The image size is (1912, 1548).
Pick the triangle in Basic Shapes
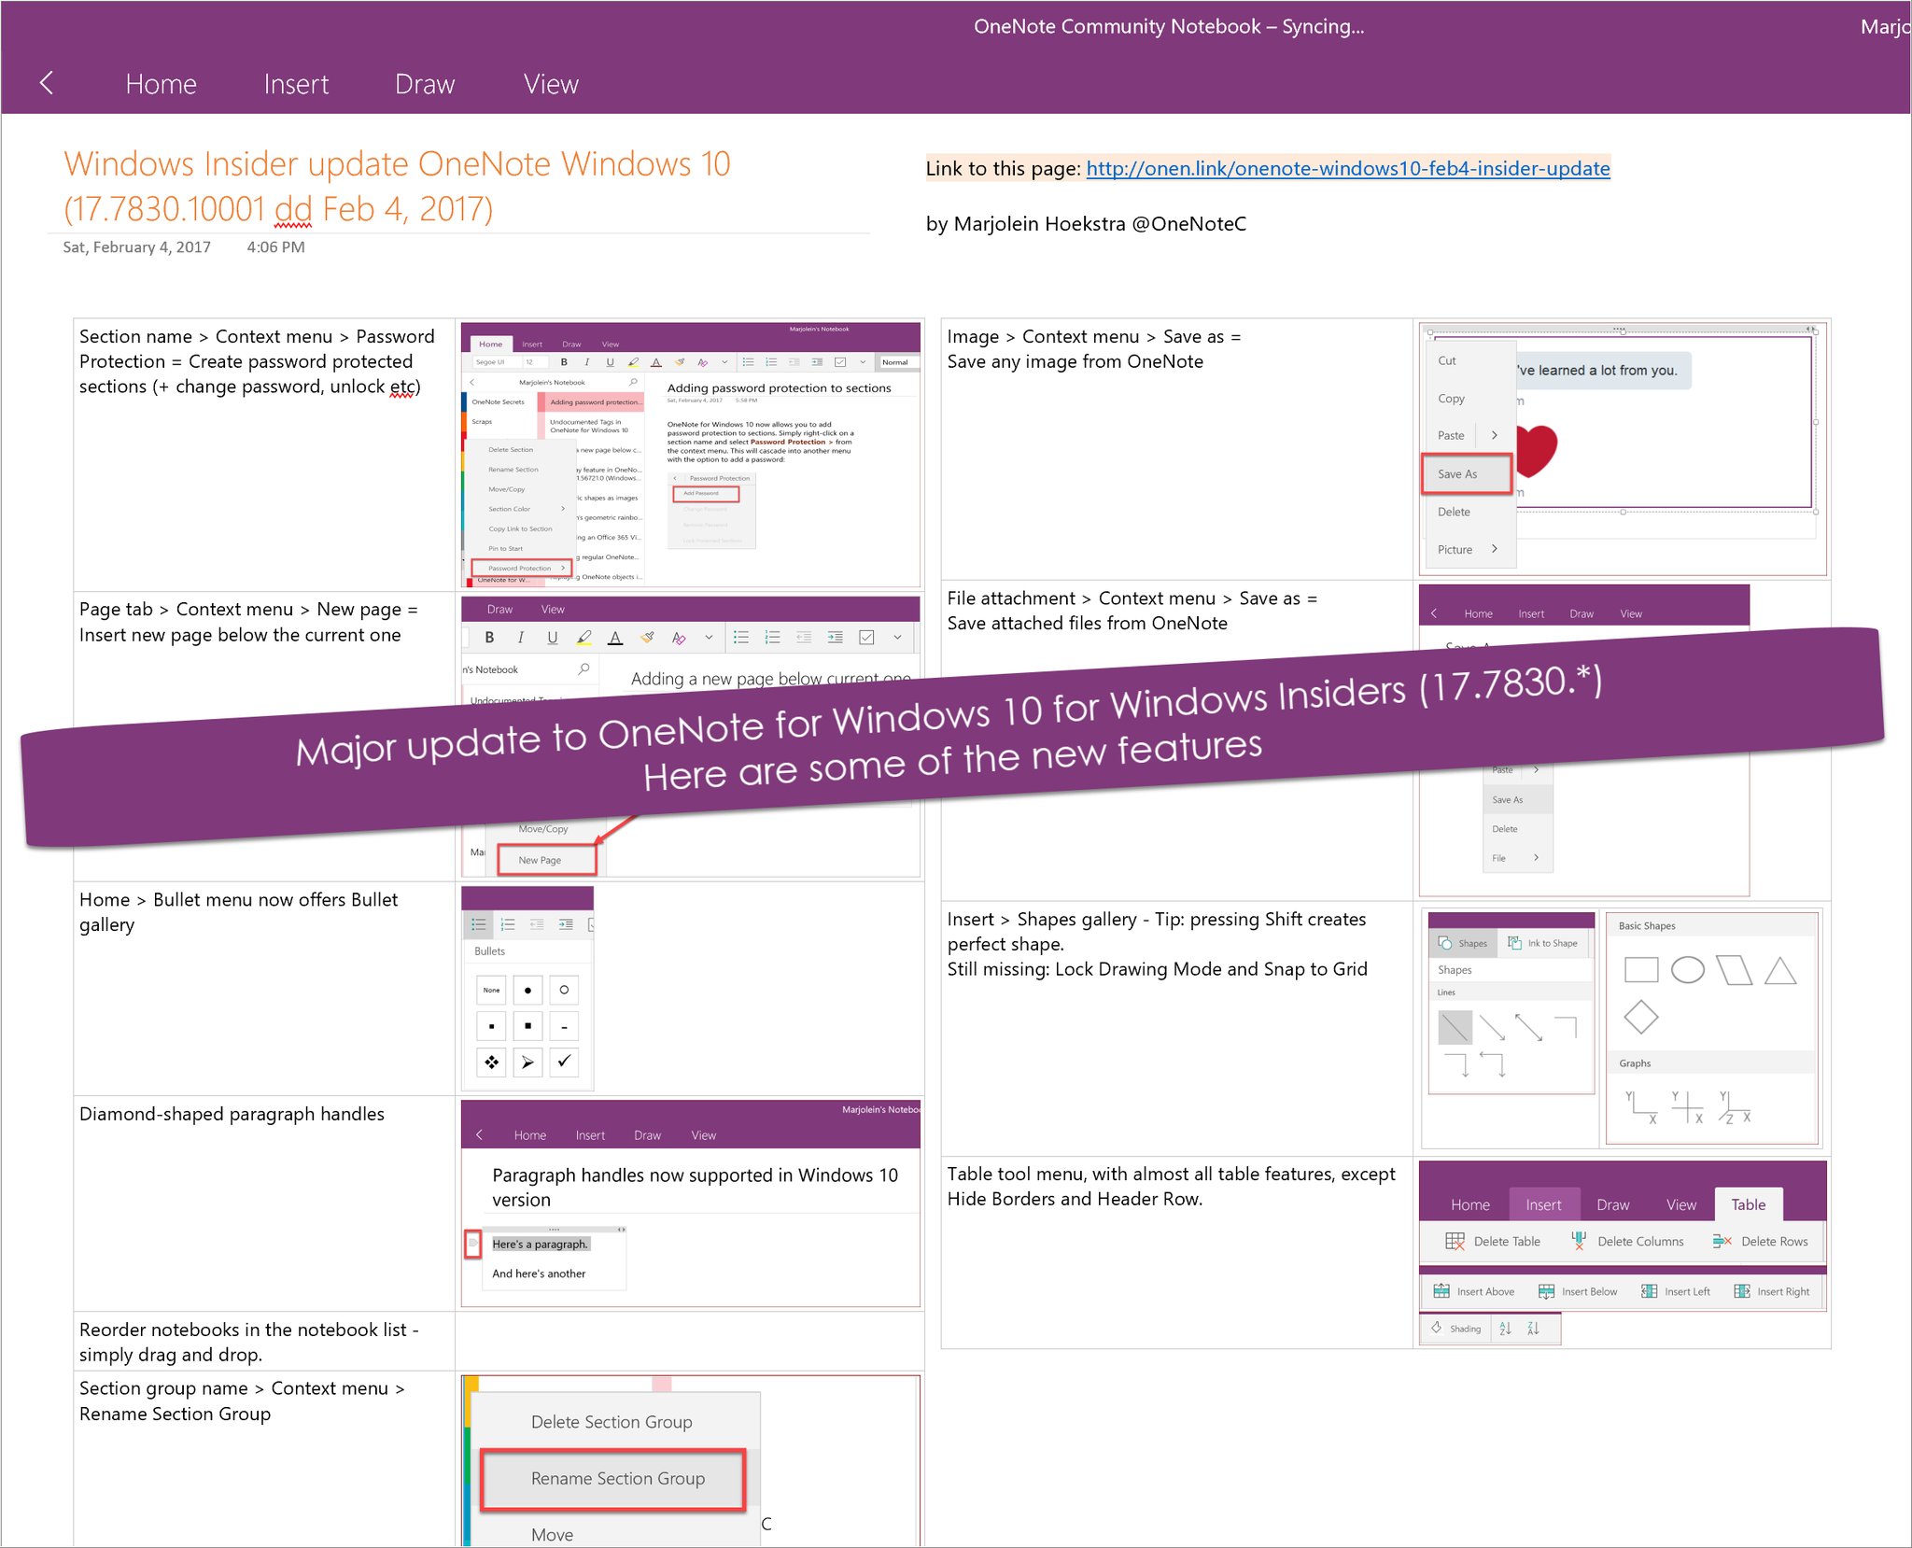pos(1780,970)
